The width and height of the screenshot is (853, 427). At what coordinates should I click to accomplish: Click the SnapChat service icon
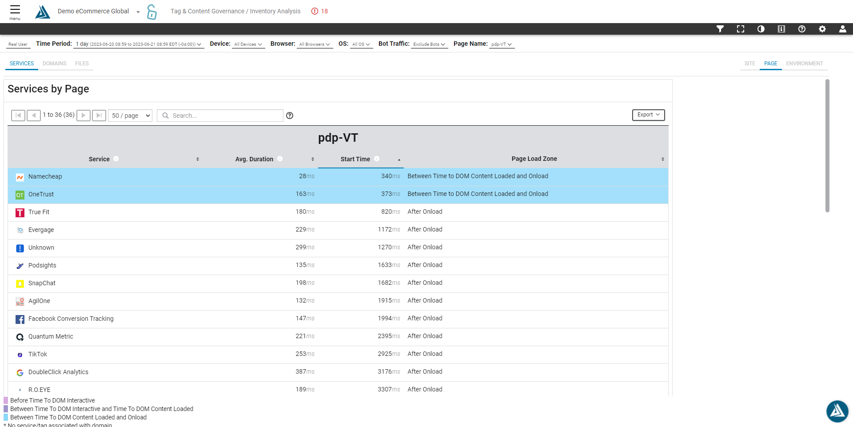tap(20, 284)
